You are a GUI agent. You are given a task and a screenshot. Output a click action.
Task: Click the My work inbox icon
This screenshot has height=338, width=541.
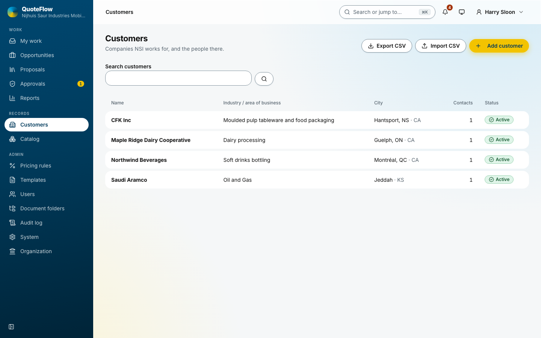12,41
